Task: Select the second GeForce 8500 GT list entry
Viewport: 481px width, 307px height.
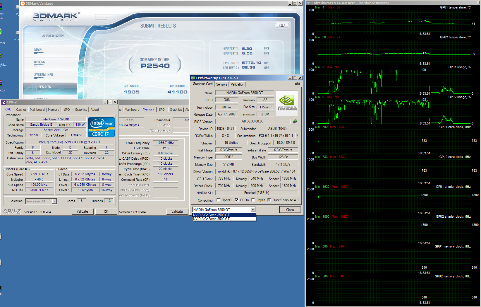Action: point(224,219)
